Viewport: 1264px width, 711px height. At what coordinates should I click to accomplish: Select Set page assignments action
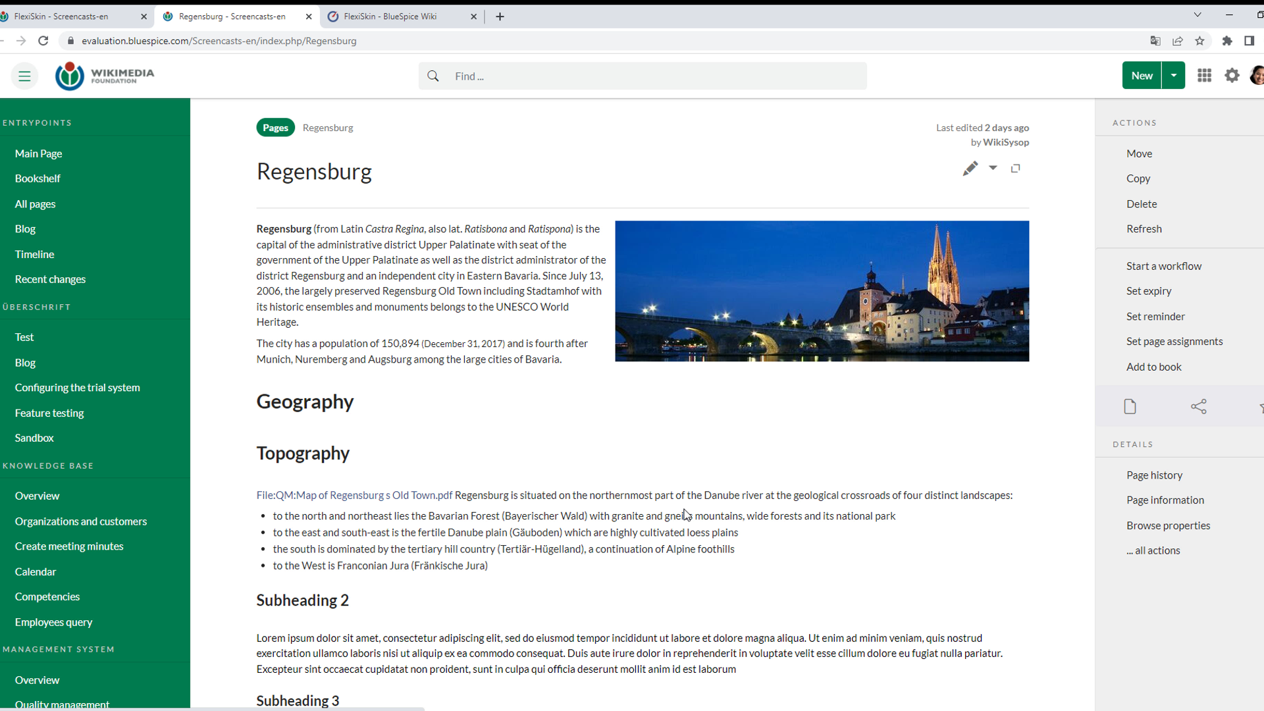click(x=1174, y=342)
